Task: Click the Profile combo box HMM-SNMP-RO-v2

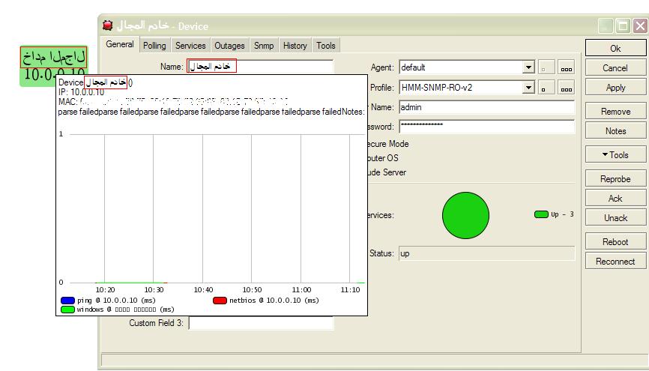Action: tap(468, 88)
